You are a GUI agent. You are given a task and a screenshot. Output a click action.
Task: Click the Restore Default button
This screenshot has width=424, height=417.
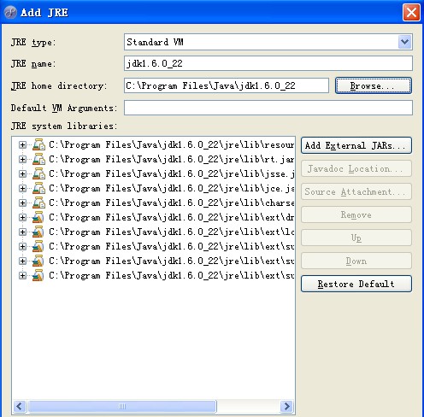[356, 284]
